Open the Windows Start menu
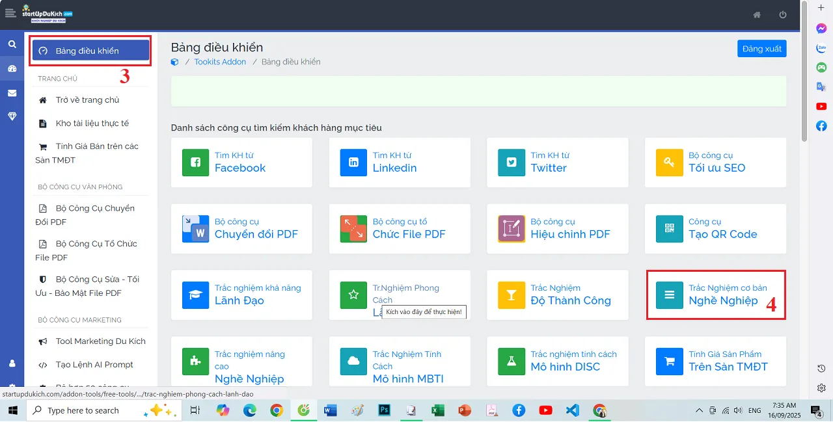833x422 pixels. 13,410
